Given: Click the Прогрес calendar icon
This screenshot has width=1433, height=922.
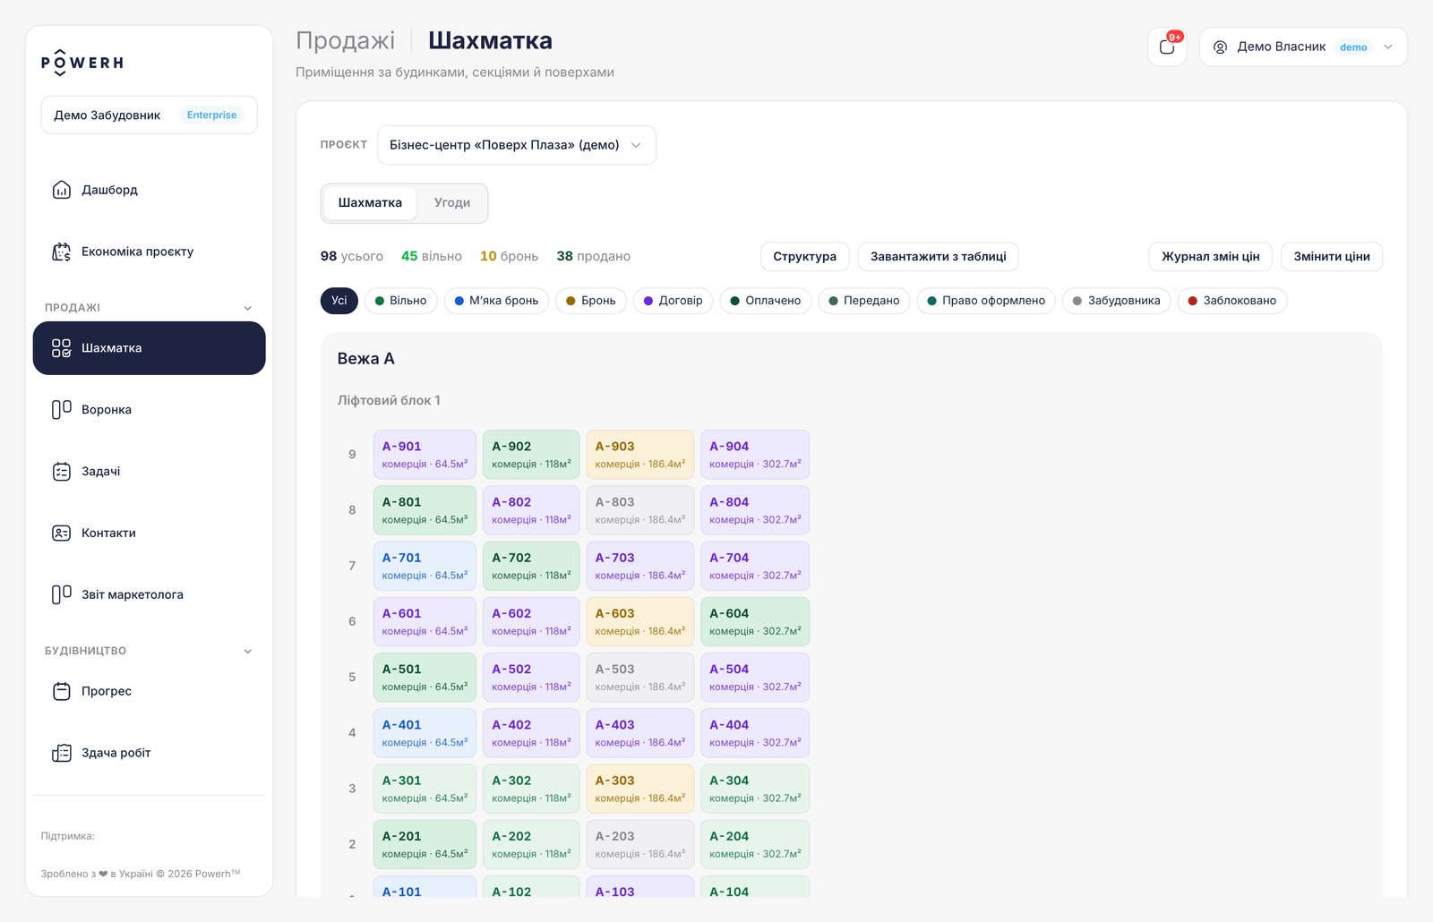Looking at the screenshot, I should 62,691.
